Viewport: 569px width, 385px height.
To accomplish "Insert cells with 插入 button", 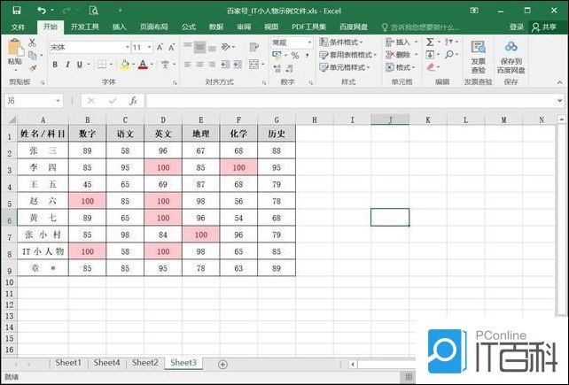I will pos(398,42).
